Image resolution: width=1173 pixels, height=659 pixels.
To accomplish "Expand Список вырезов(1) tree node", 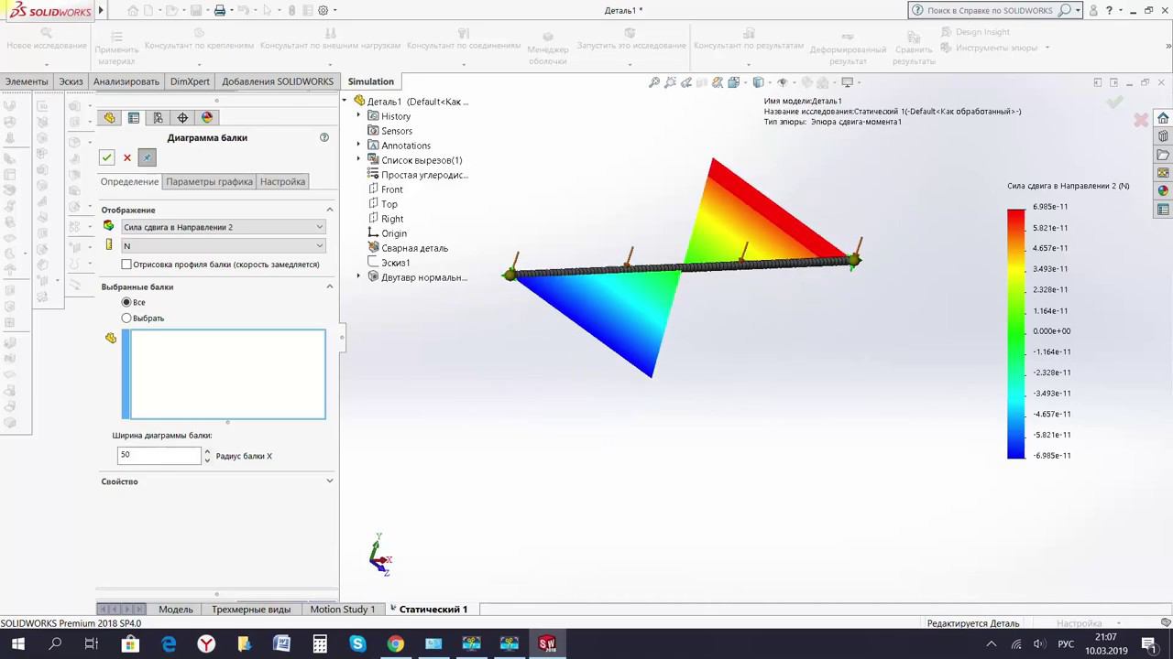I will [x=358, y=160].
